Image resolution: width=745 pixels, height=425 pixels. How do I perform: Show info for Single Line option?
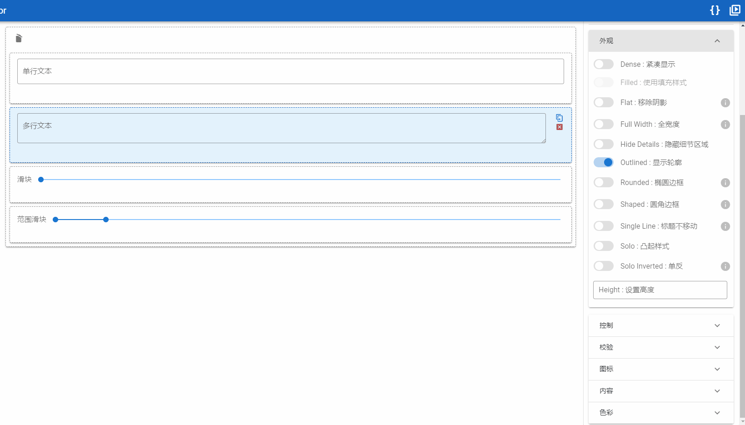pyautogui.click(x=725, y=226)
